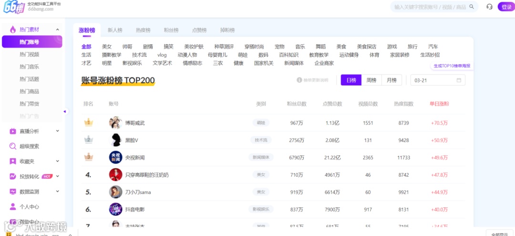Click 生成TOP10榜单海报 button
This screenshot has width=515, height=236.
(452, 66)
